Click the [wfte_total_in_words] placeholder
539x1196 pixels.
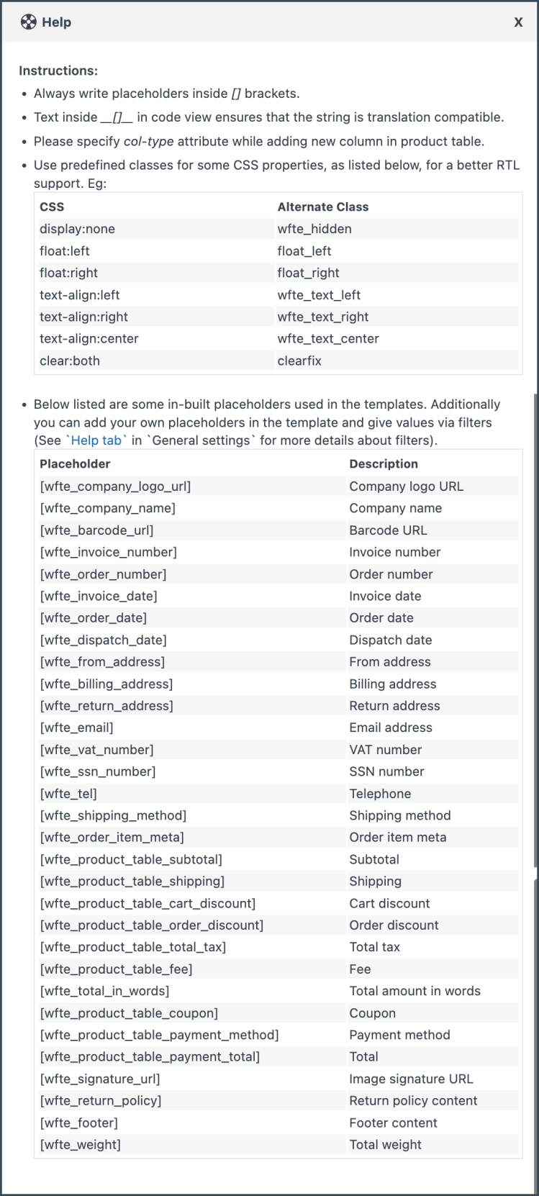point(104,991)
